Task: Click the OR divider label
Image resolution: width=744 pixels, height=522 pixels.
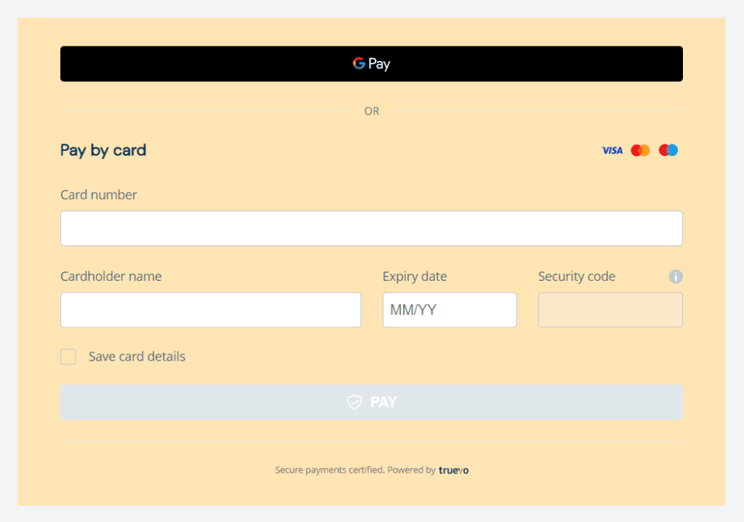Action: coord(371,110)
